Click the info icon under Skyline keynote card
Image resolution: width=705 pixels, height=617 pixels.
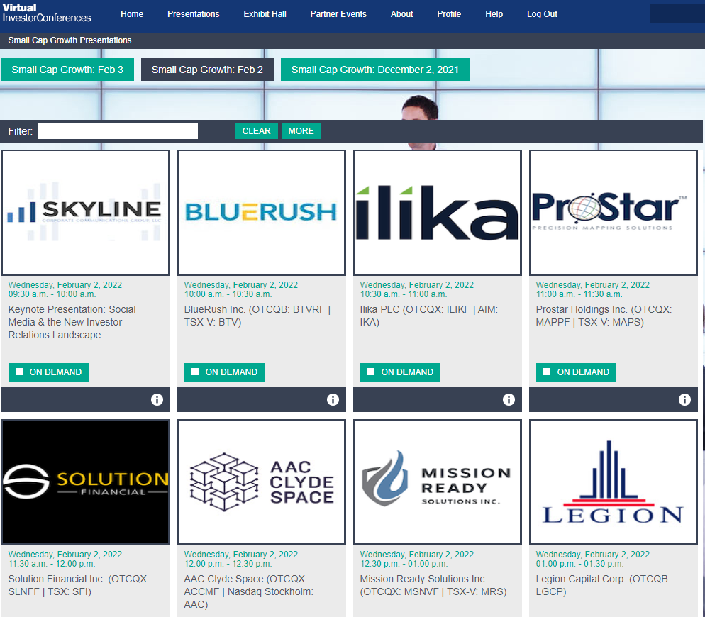point(157,400)
